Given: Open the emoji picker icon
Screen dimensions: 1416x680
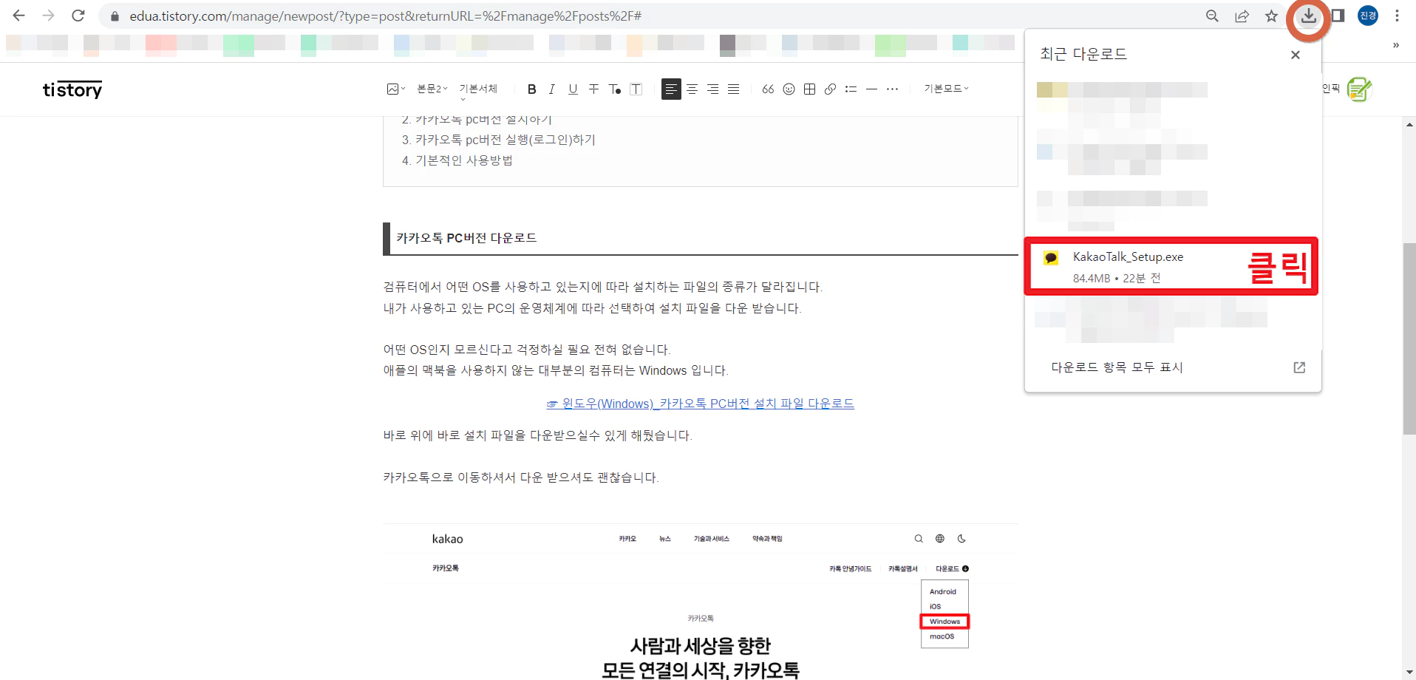Looking at the screenshot, I should 789,89.
